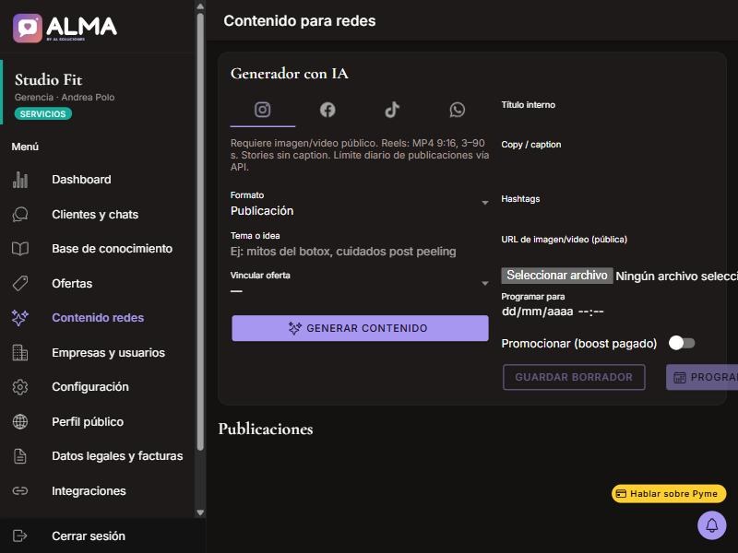Image resolution: width=738 pixels, height=553 pixels.
Task: Open Dashboard menu item
Action: (98, 180)
